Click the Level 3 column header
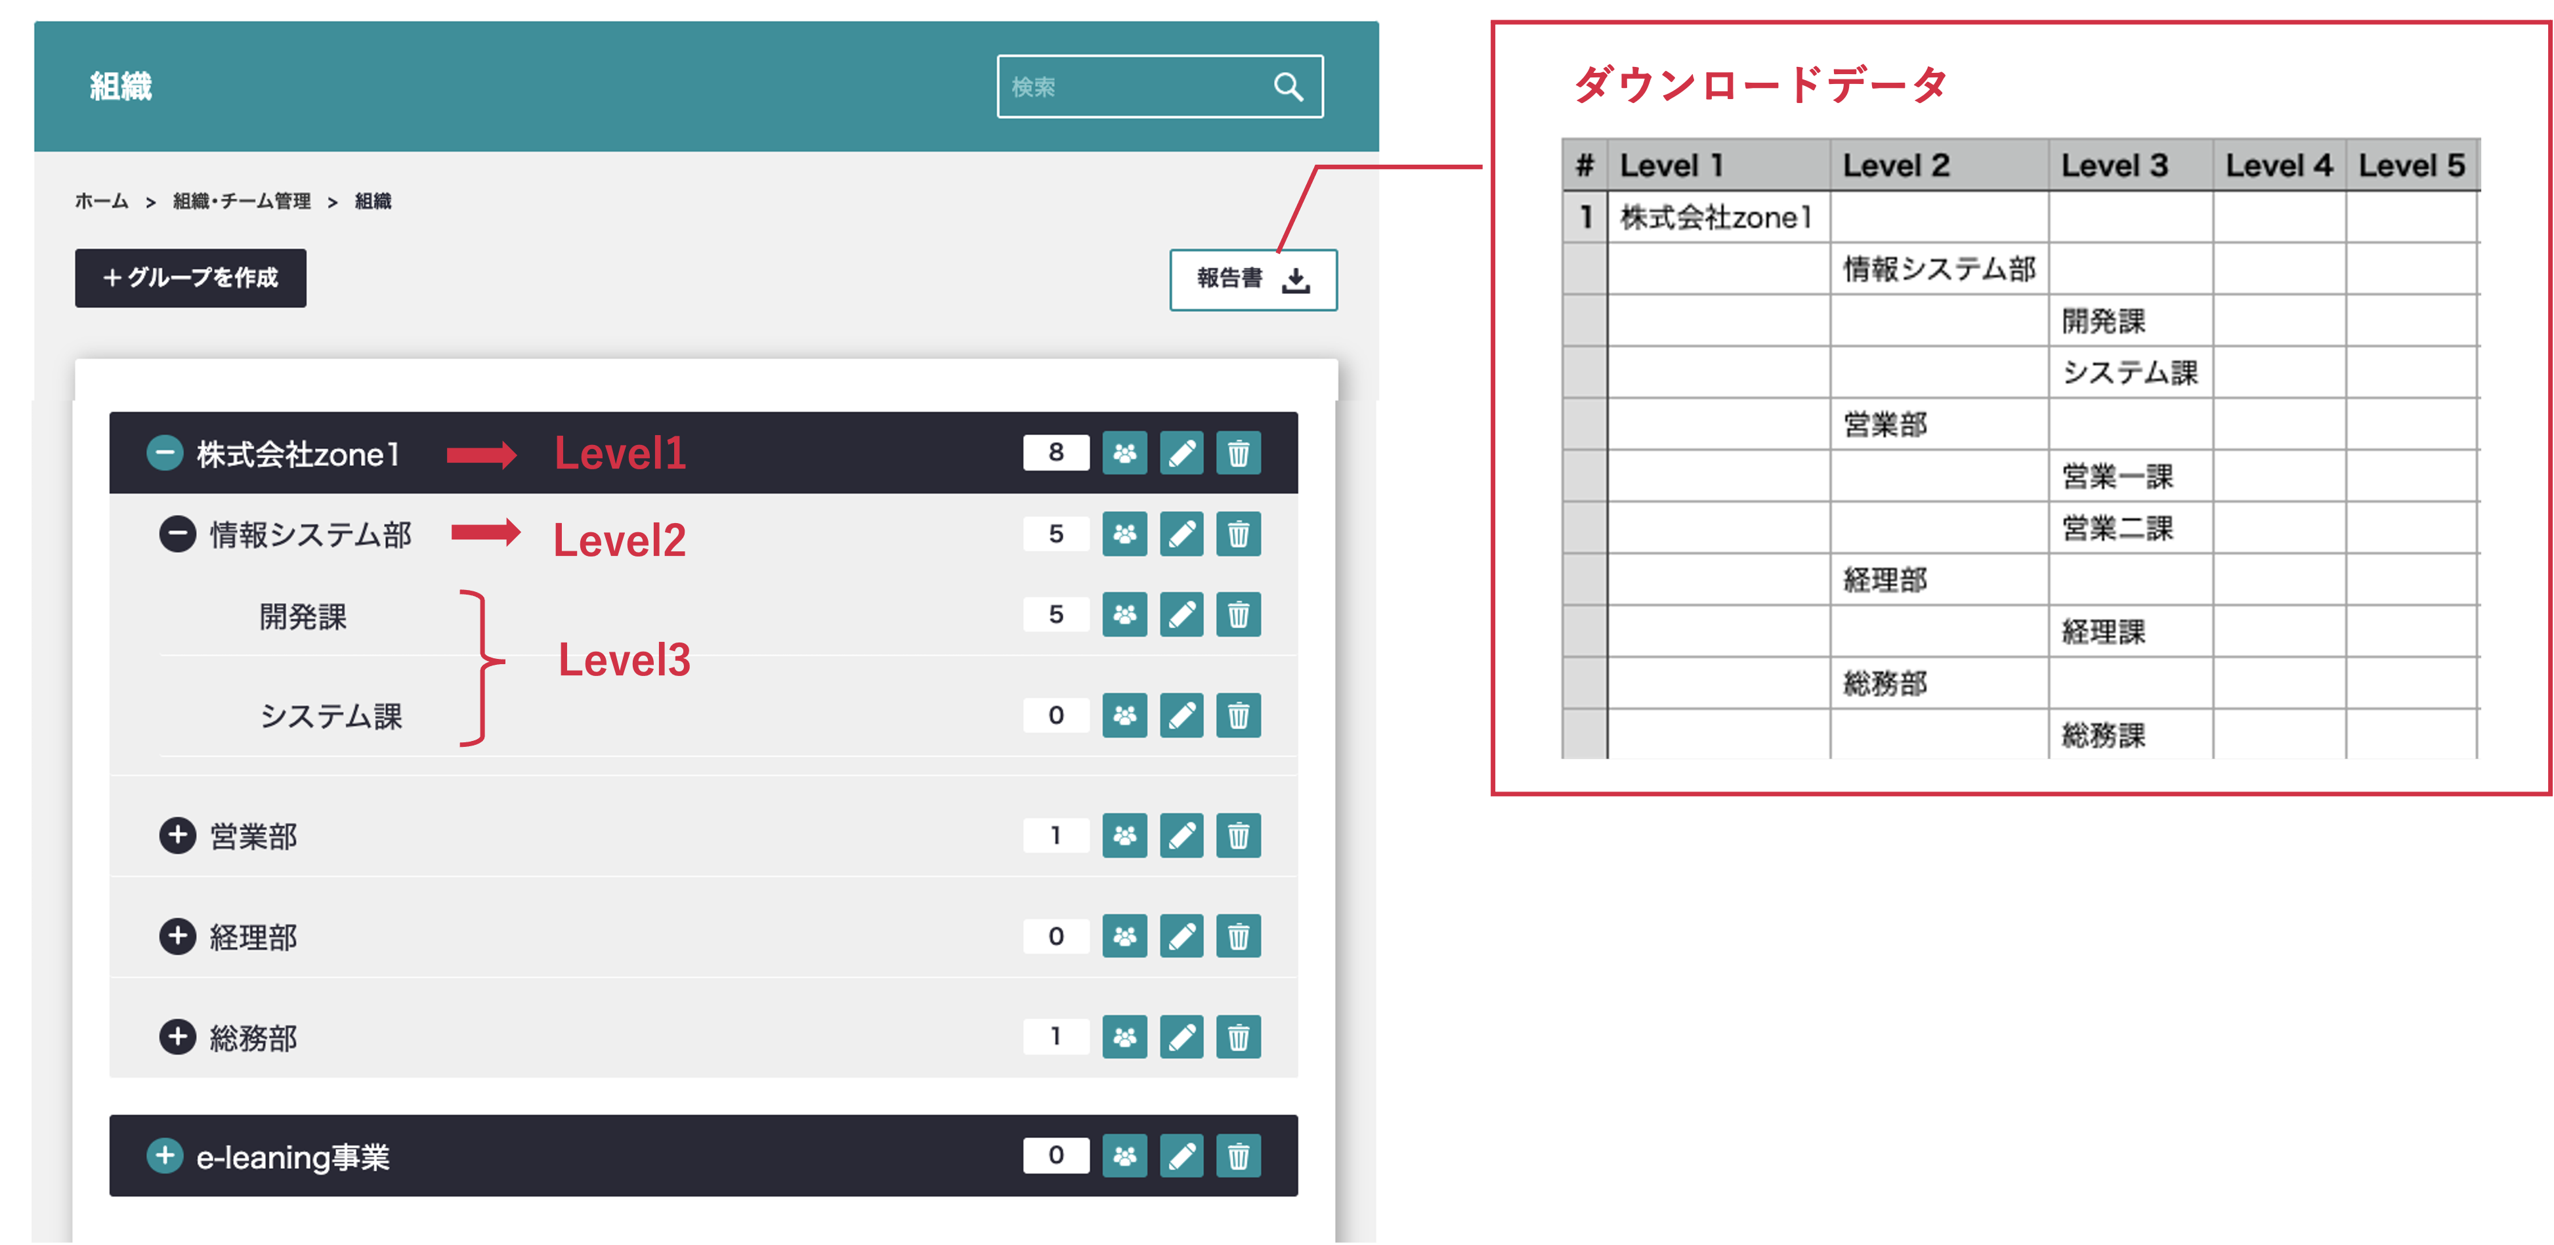This screenshot has height=1245, width=2554. [x=2131, y=165]
